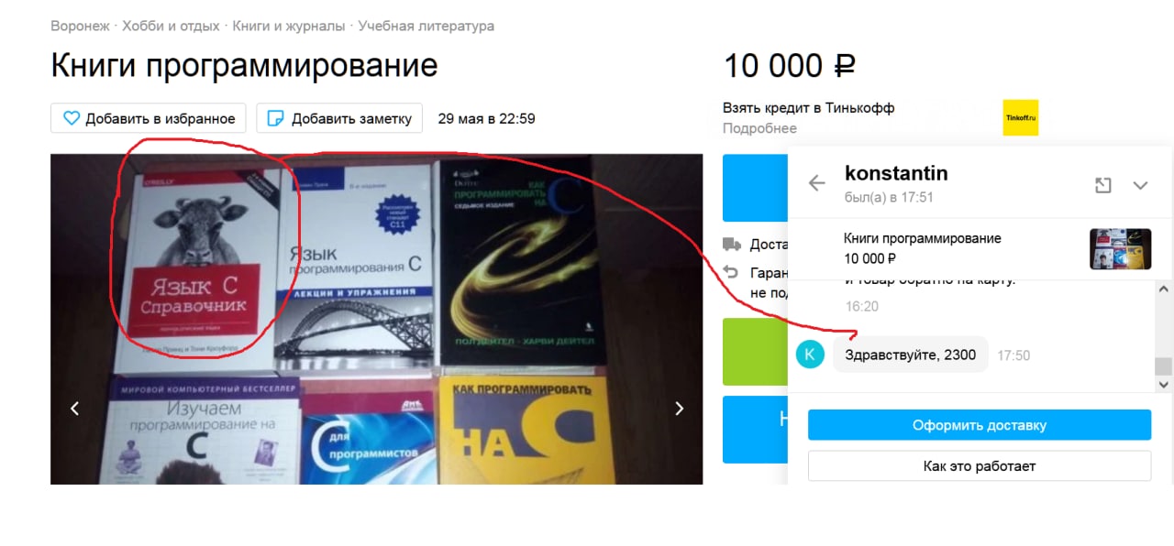Go back using the chat back arrow
The height and width of the screenshot is (546, 1174).
coord(817,183)
